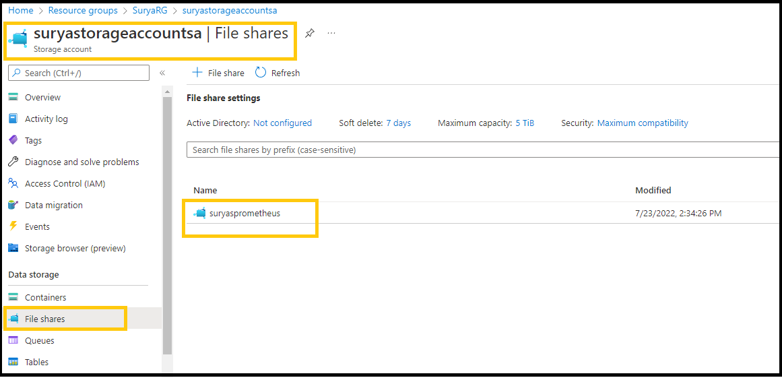Open Resource groups breadcrumb

click(x=84, y=10)
